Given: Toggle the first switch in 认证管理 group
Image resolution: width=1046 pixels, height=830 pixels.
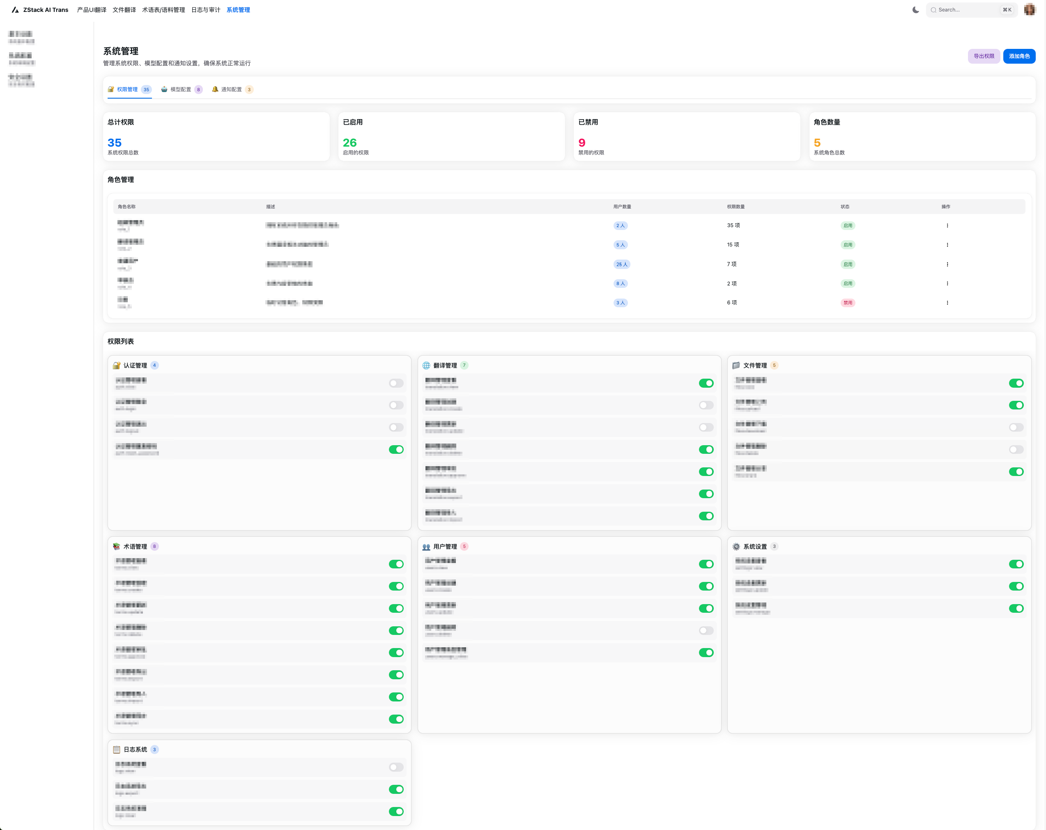Looking at the screenshot, I should point(396,383).
